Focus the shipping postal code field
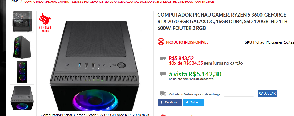 239,94
